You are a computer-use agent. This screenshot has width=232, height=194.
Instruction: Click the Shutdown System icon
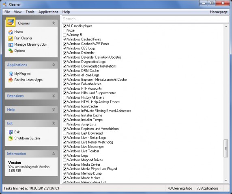coord(11,138)
